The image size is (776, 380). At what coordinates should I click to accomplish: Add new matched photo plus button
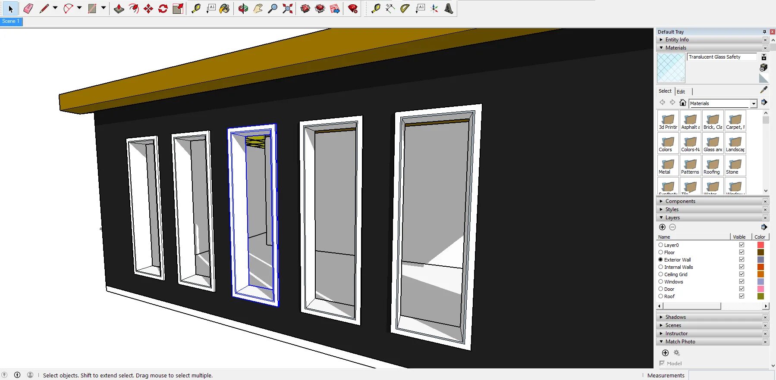pyautogui.click(x=665, y=353)
